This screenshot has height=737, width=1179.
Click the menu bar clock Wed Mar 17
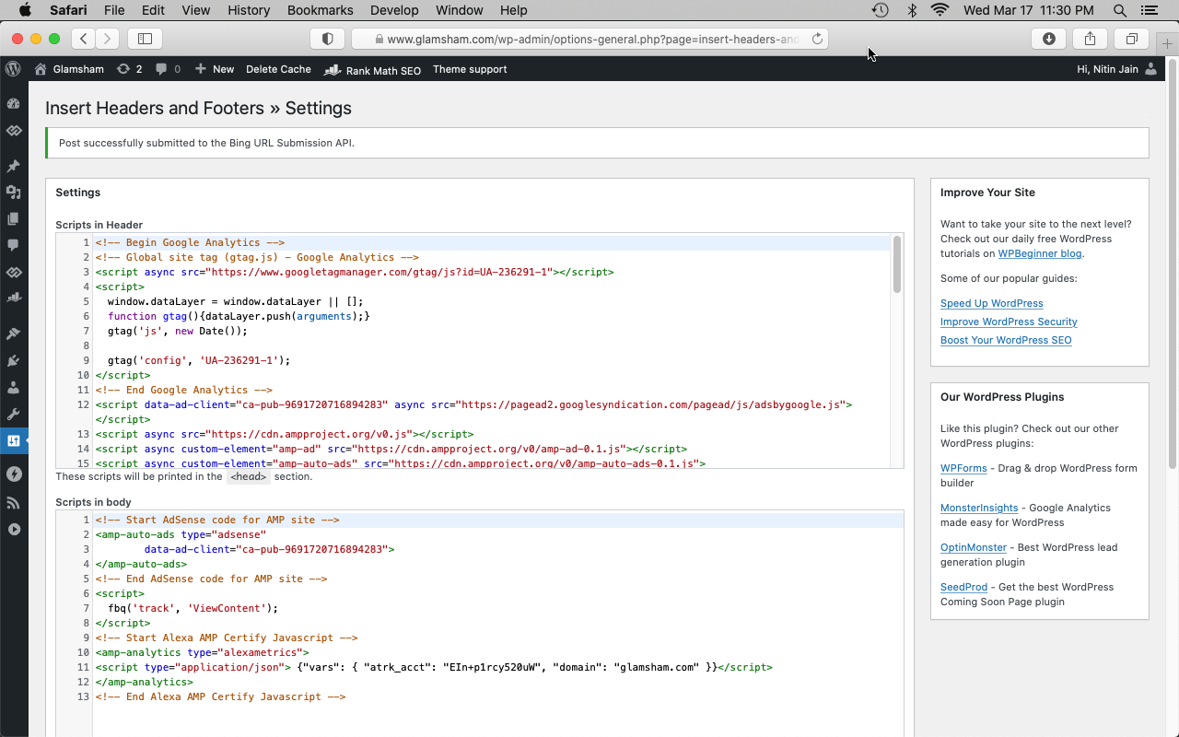[x=1029, y=10]
